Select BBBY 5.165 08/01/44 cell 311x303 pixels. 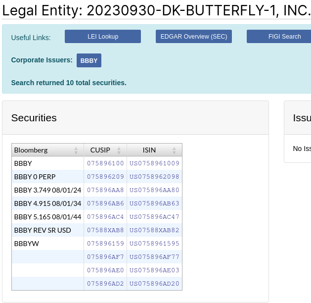click(47, 217)
